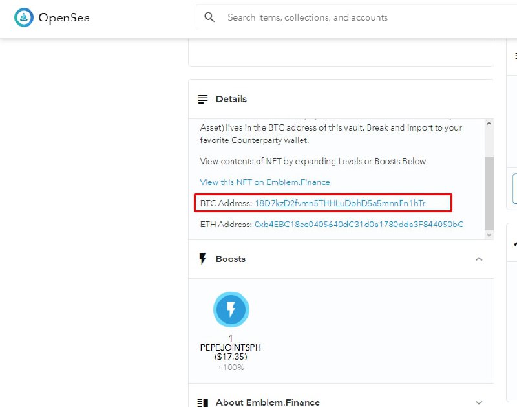The height and width of the screenshot is (407, 517).
Task: Expand the About Emblem.Finance chevron
Action: coord(479,402)
